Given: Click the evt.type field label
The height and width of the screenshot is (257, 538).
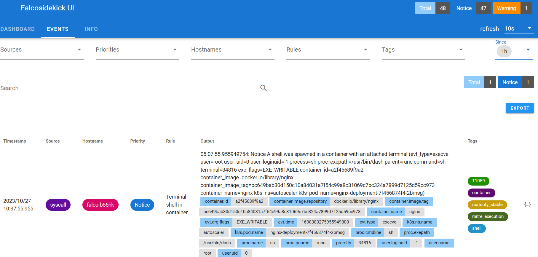Looking at the screenshot, I should pyautogui.click(x=367, y=222).
